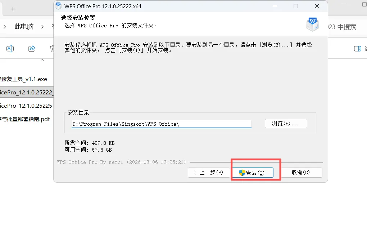367x232 pixels.
Task: Open a new Explorer tab with plus
Action: click(13, 9)
